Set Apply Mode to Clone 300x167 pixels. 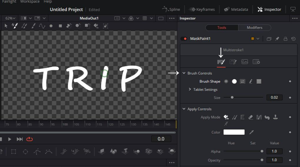(x=235, y=117)
